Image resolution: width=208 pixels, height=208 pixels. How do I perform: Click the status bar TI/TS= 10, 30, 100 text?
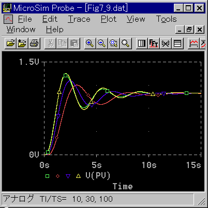pos(76,199)
